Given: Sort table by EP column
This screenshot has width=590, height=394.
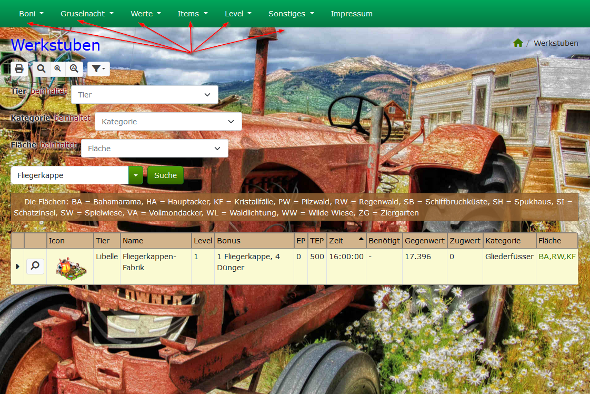Looking at the screenshot, I should tap(301, 241).
